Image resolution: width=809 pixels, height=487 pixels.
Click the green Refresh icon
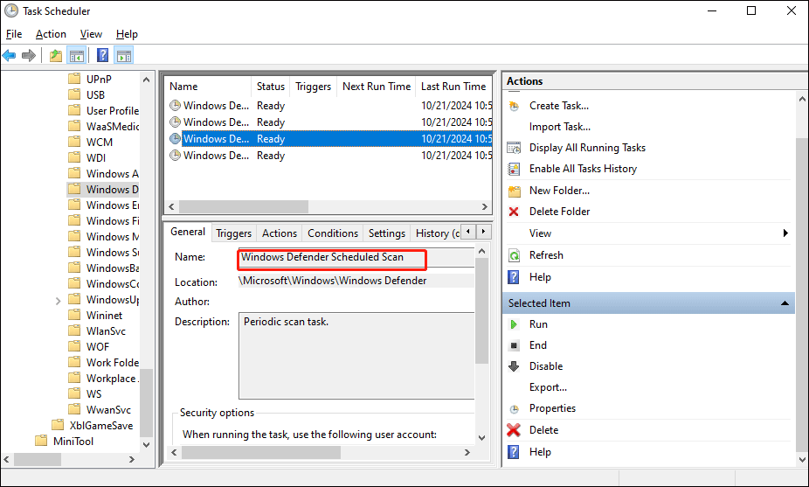coord(514,255)
